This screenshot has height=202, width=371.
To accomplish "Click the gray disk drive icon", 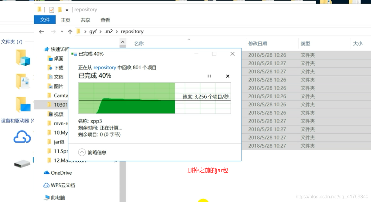I will [22, 163].
